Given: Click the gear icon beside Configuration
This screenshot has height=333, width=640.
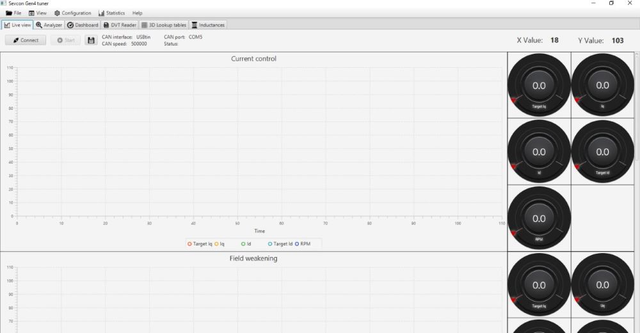Looking at the screenshot, I should (x=57, y=13).
